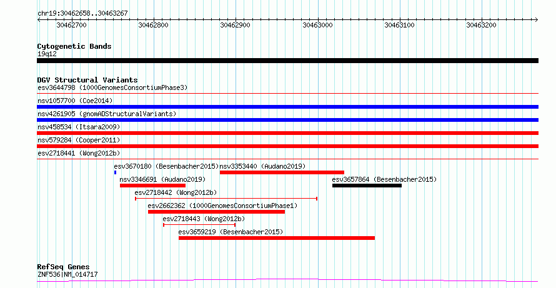Screen dimensions: 556x288
Task: Open esv3659219 (Besenbacher2015) label
Action: (231, 232)
